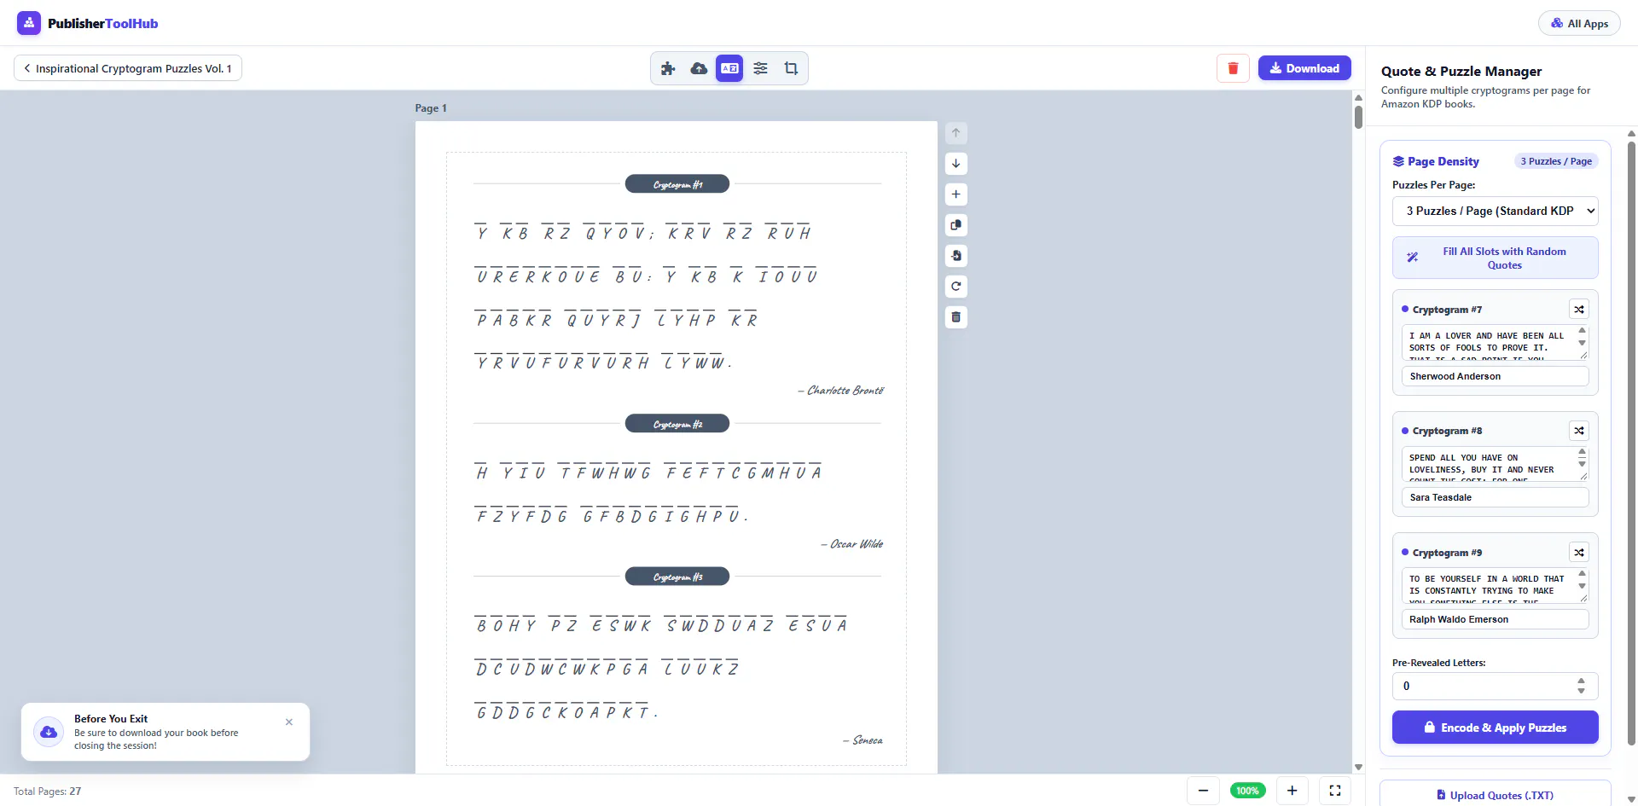Screen dimensions: 1638x806
Task: Click the PublisherToolHub logo icon
Action: 29,23
